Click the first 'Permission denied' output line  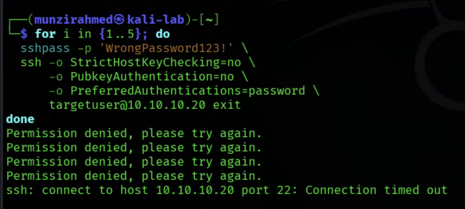coord(134,133)
